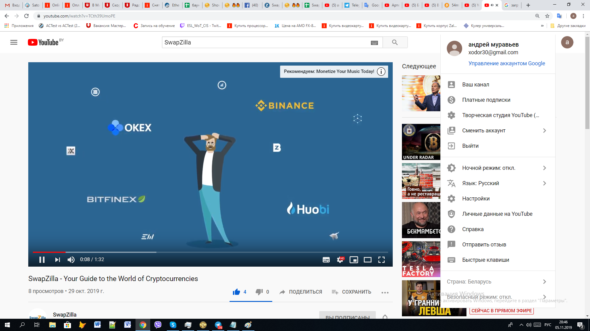Seek on the video progress bar
This screenshot has width=590, height=331.
pyautogui.click(x=210, y=252)
